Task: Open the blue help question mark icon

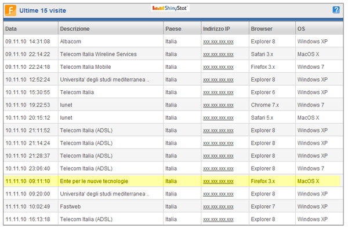Action: point(336,10)
